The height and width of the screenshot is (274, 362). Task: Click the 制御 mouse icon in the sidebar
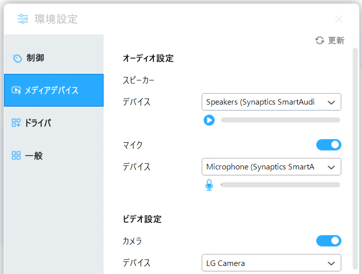(x=17, y=58)
